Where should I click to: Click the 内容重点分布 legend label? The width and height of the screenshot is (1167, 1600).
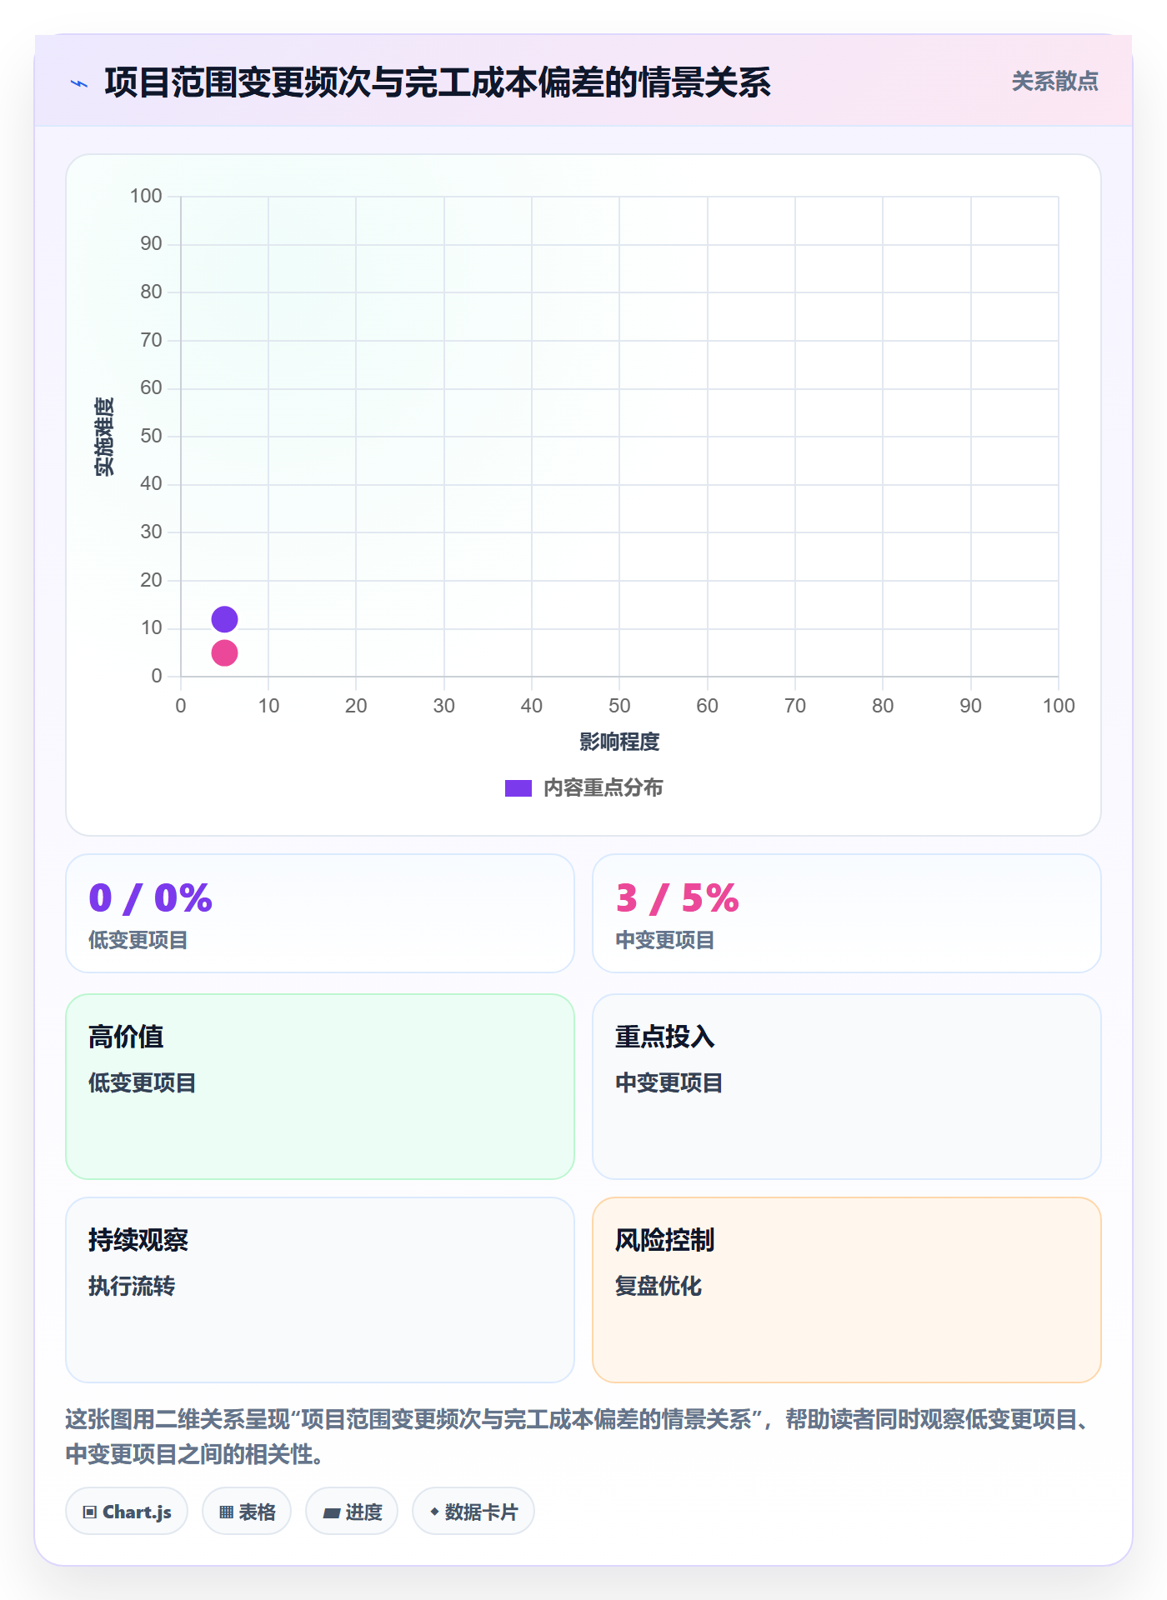603,788
